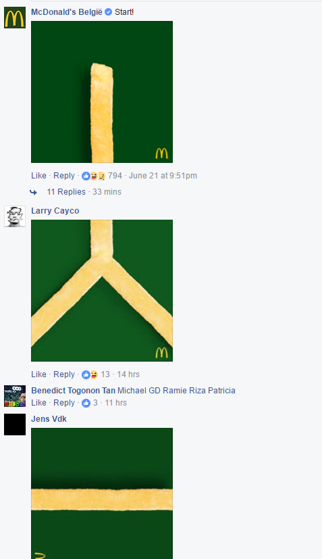Open Benedict Togonon Tan's avatar
The width and height of the screenshot is (322, 559).
pos(15,395)
